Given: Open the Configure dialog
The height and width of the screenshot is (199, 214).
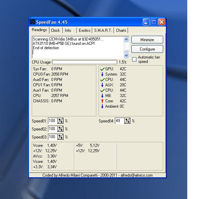Looking at the screenshot, I should [147, 49].
